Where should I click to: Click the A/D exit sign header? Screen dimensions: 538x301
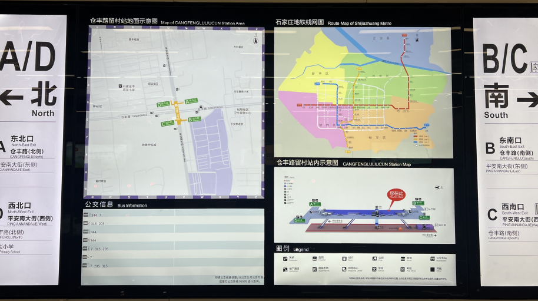28,57
